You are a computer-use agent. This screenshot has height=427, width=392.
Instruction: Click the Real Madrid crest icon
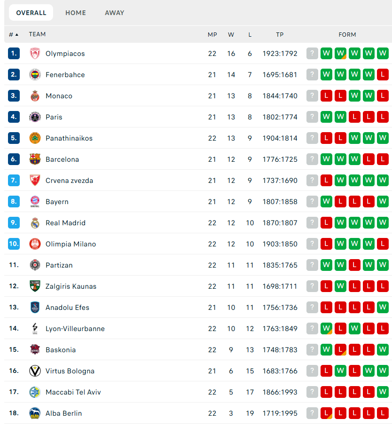point(35,223)
